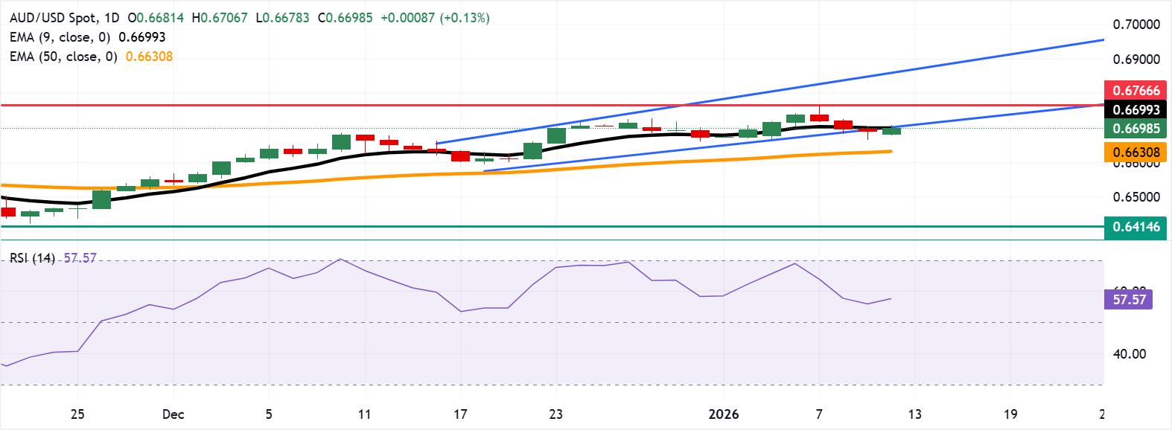Click the green 0.64146 support label
Image resolution: width=1172 pixels, height=430 pixels.
tap(1136, 226)
